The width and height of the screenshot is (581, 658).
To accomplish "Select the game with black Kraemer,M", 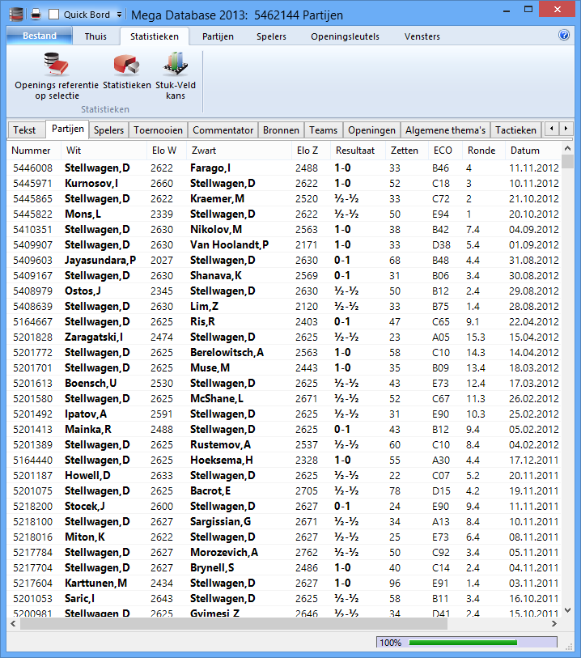I will coord(284,198).
